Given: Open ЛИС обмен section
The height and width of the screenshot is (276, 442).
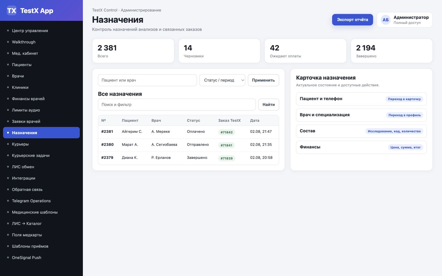Looking at the screenshot, I should (41, 167).
